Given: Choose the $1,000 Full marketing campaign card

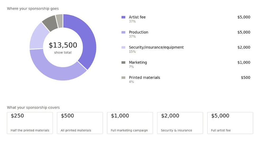Looking at the screenshot, I should click(130, 123).
